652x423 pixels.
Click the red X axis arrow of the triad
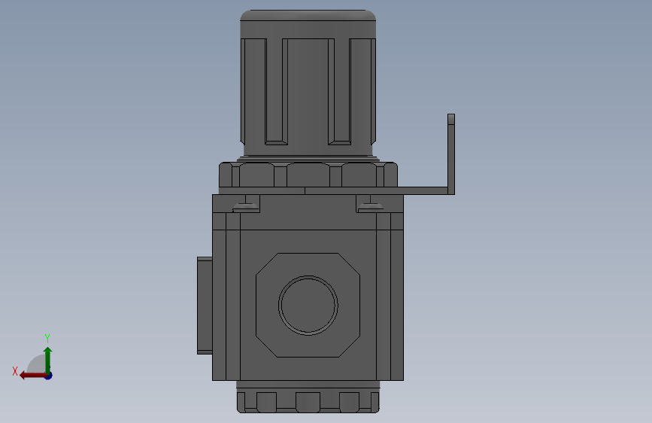click(32, 376)
